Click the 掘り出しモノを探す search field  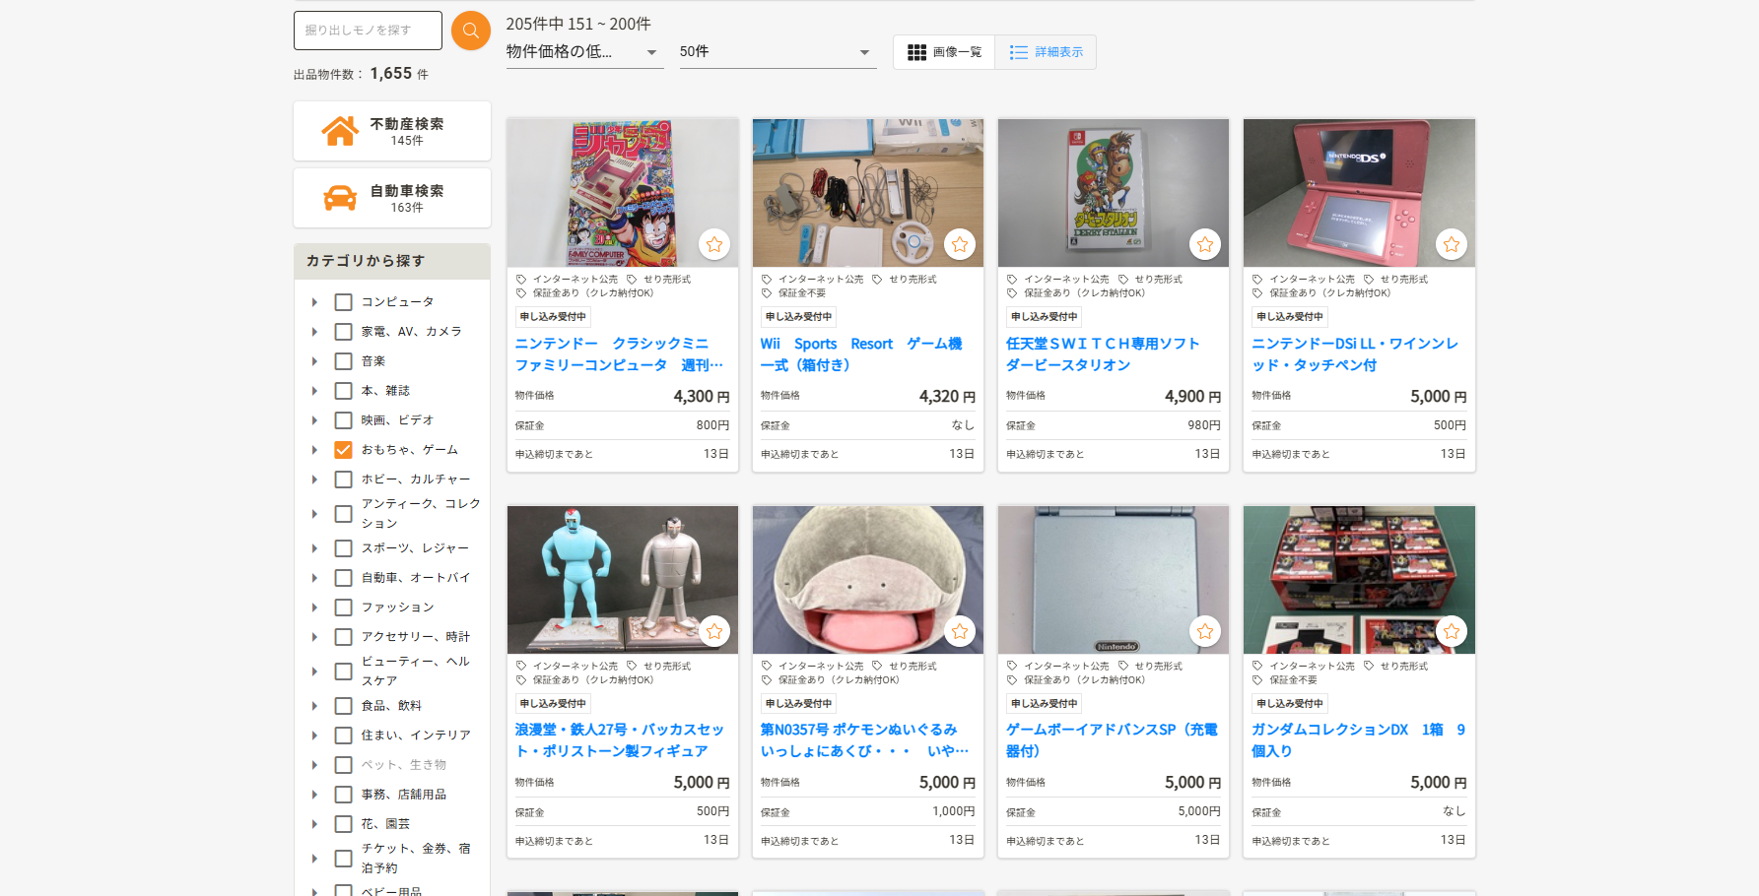(x=368, y=31)
